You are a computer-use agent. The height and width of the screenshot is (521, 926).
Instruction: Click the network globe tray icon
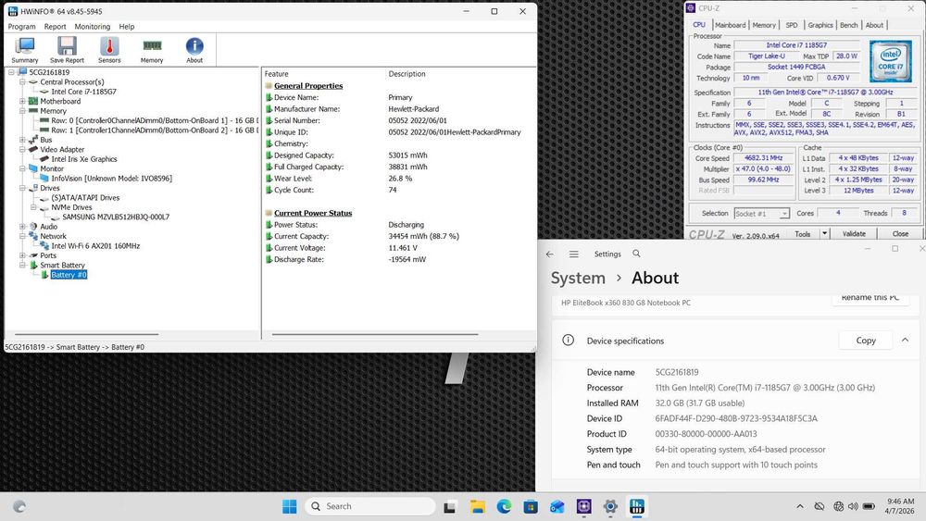coord(838,506)
